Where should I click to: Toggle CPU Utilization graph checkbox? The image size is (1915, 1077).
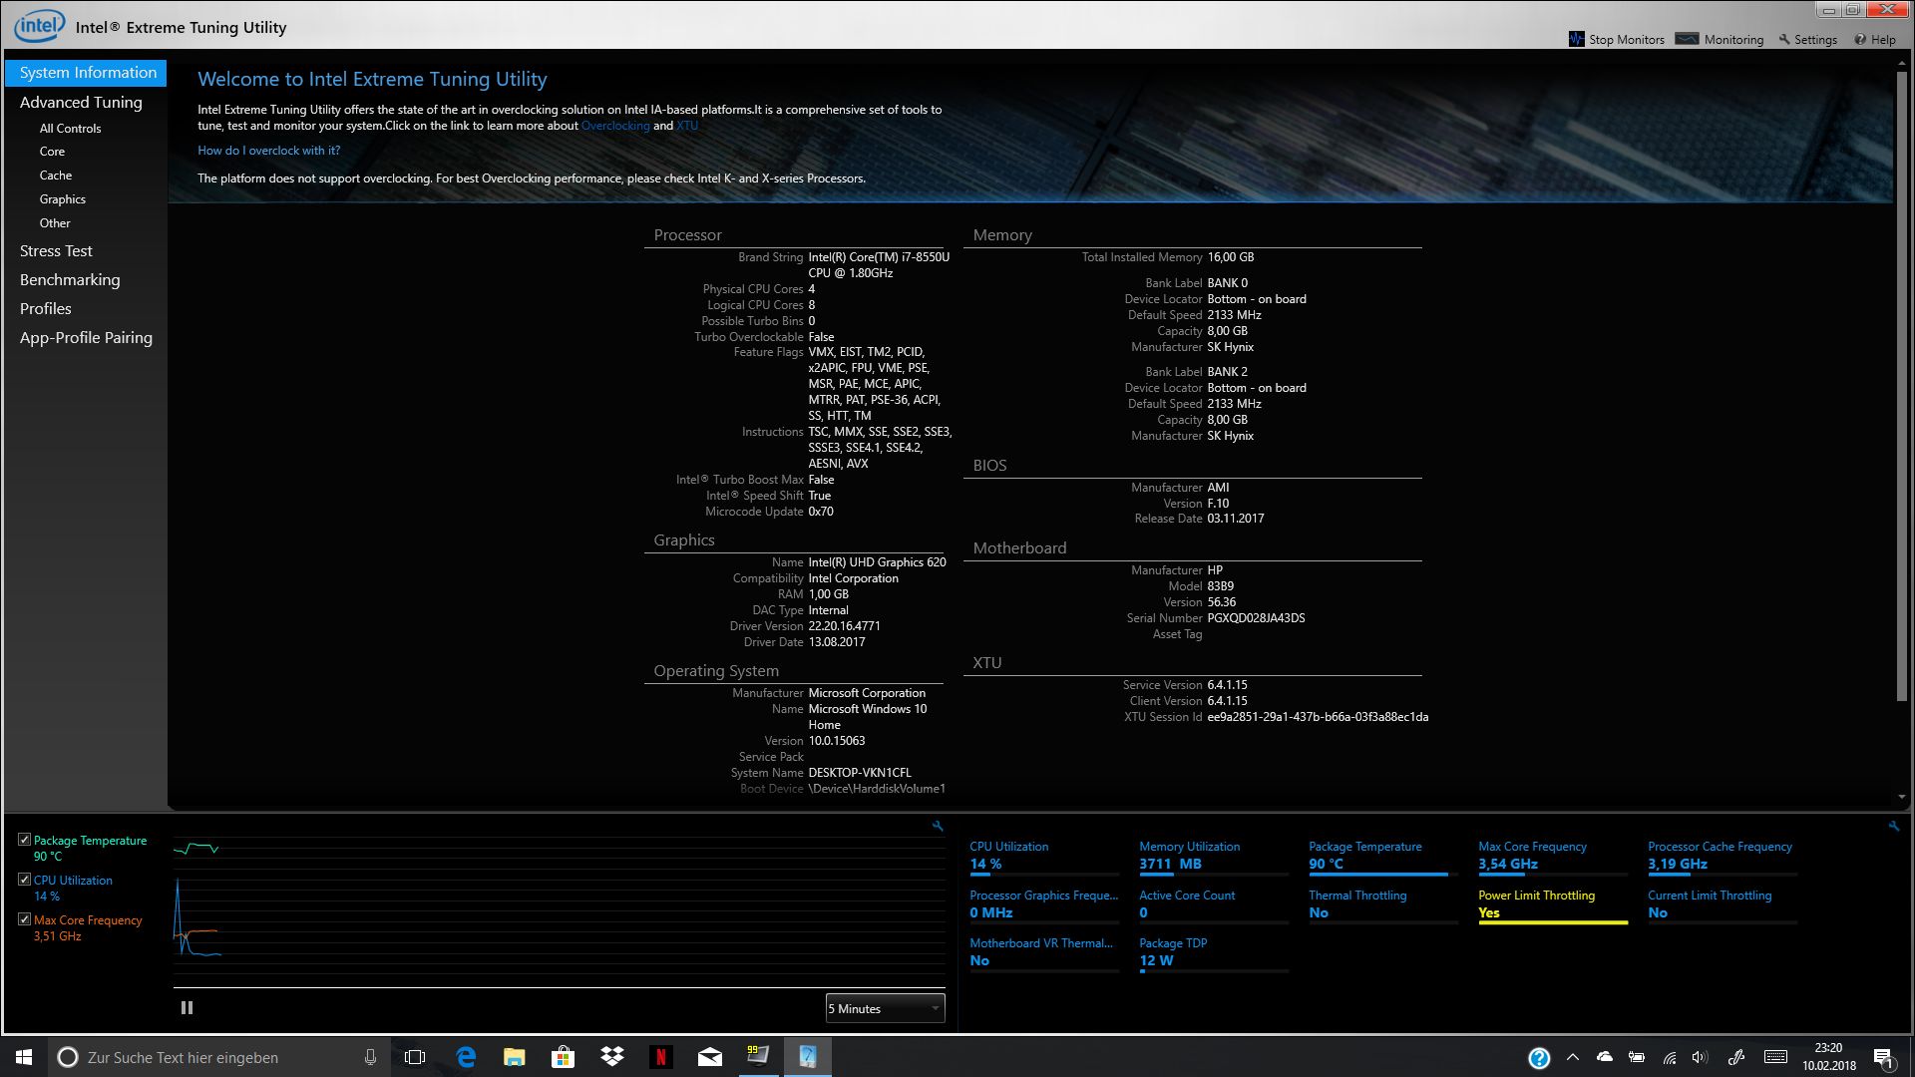25,880
